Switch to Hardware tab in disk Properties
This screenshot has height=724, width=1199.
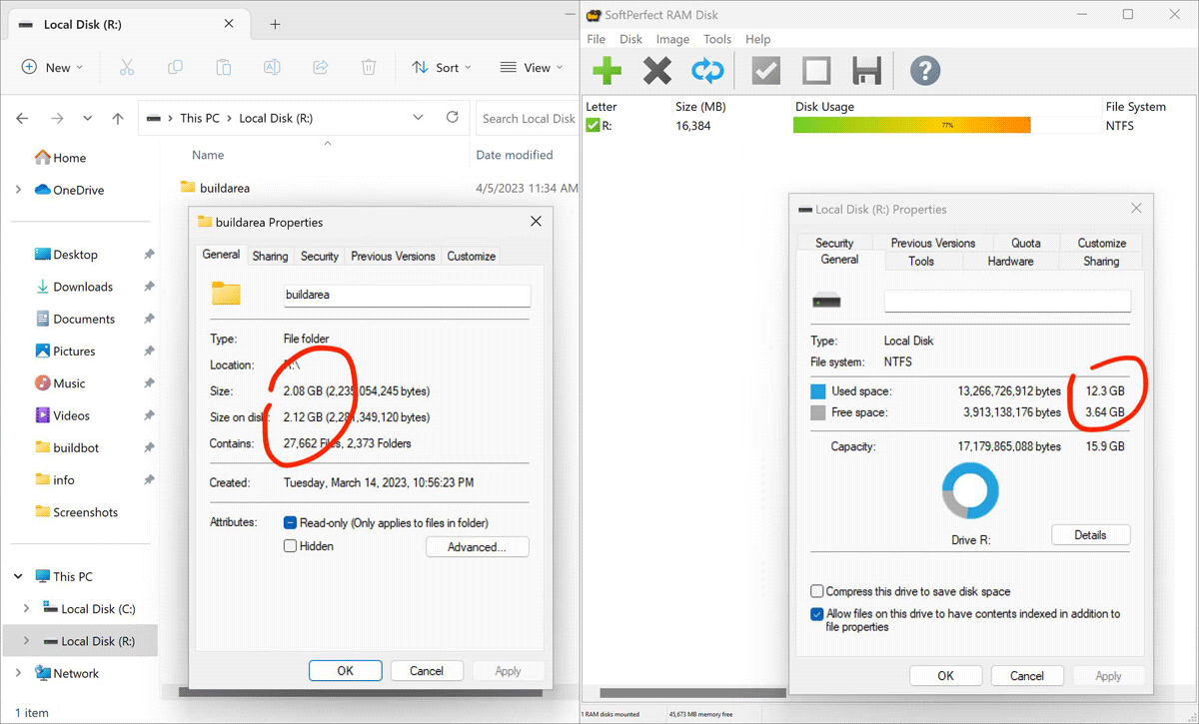pos(1010,261)
